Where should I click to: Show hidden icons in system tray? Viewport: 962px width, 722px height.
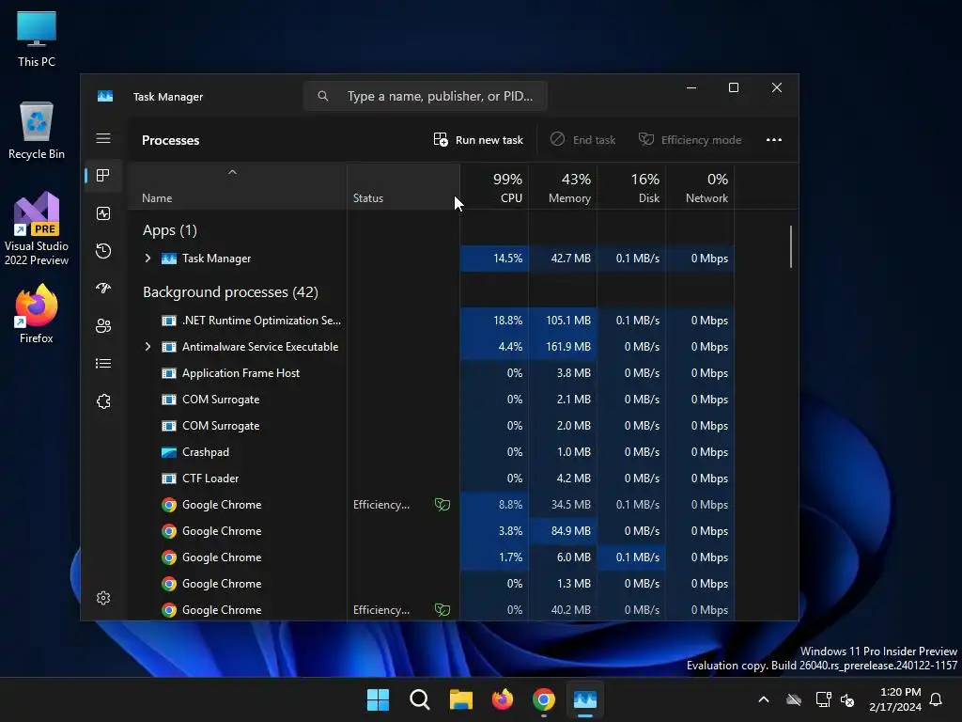pos(764,699)
